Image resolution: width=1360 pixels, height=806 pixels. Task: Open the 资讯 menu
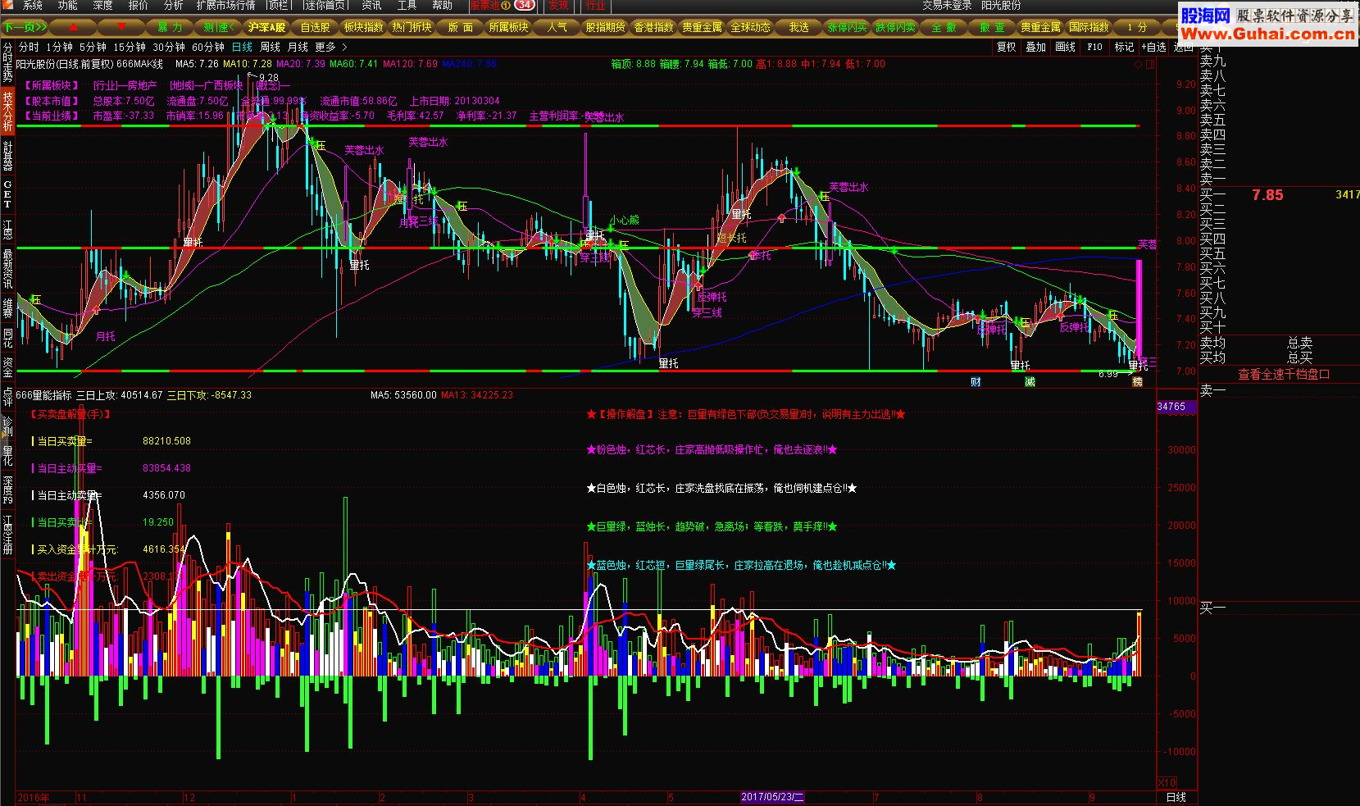(371, 5)
